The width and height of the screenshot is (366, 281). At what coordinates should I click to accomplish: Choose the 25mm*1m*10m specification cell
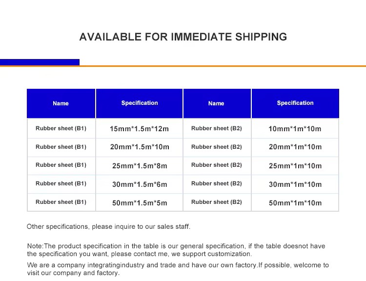295,166
